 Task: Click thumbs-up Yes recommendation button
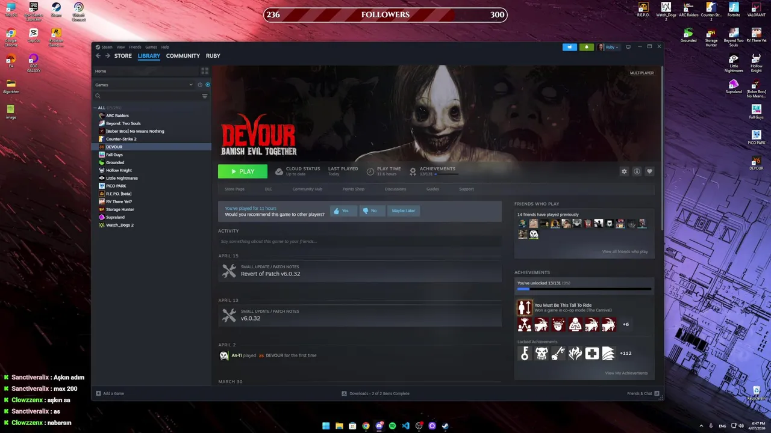pos(343,210)
